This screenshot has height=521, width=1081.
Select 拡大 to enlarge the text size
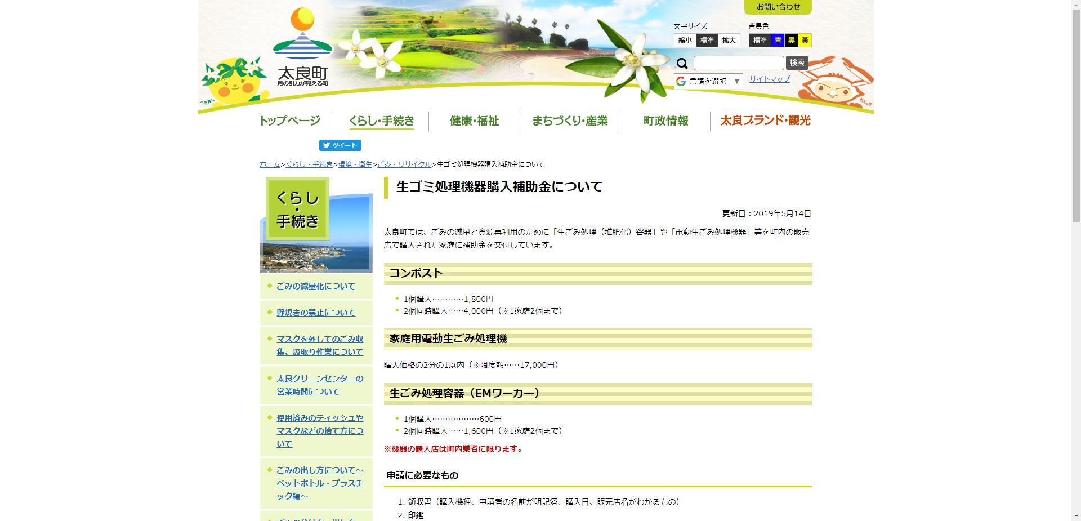pos(729,40)
